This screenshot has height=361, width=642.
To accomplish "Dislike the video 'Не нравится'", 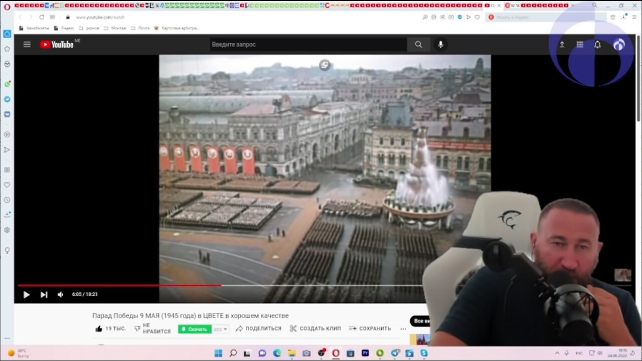I will 152,328.
